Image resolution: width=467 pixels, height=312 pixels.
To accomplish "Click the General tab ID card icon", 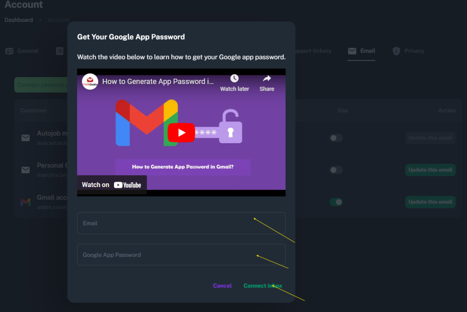I will tap(9, 51).
